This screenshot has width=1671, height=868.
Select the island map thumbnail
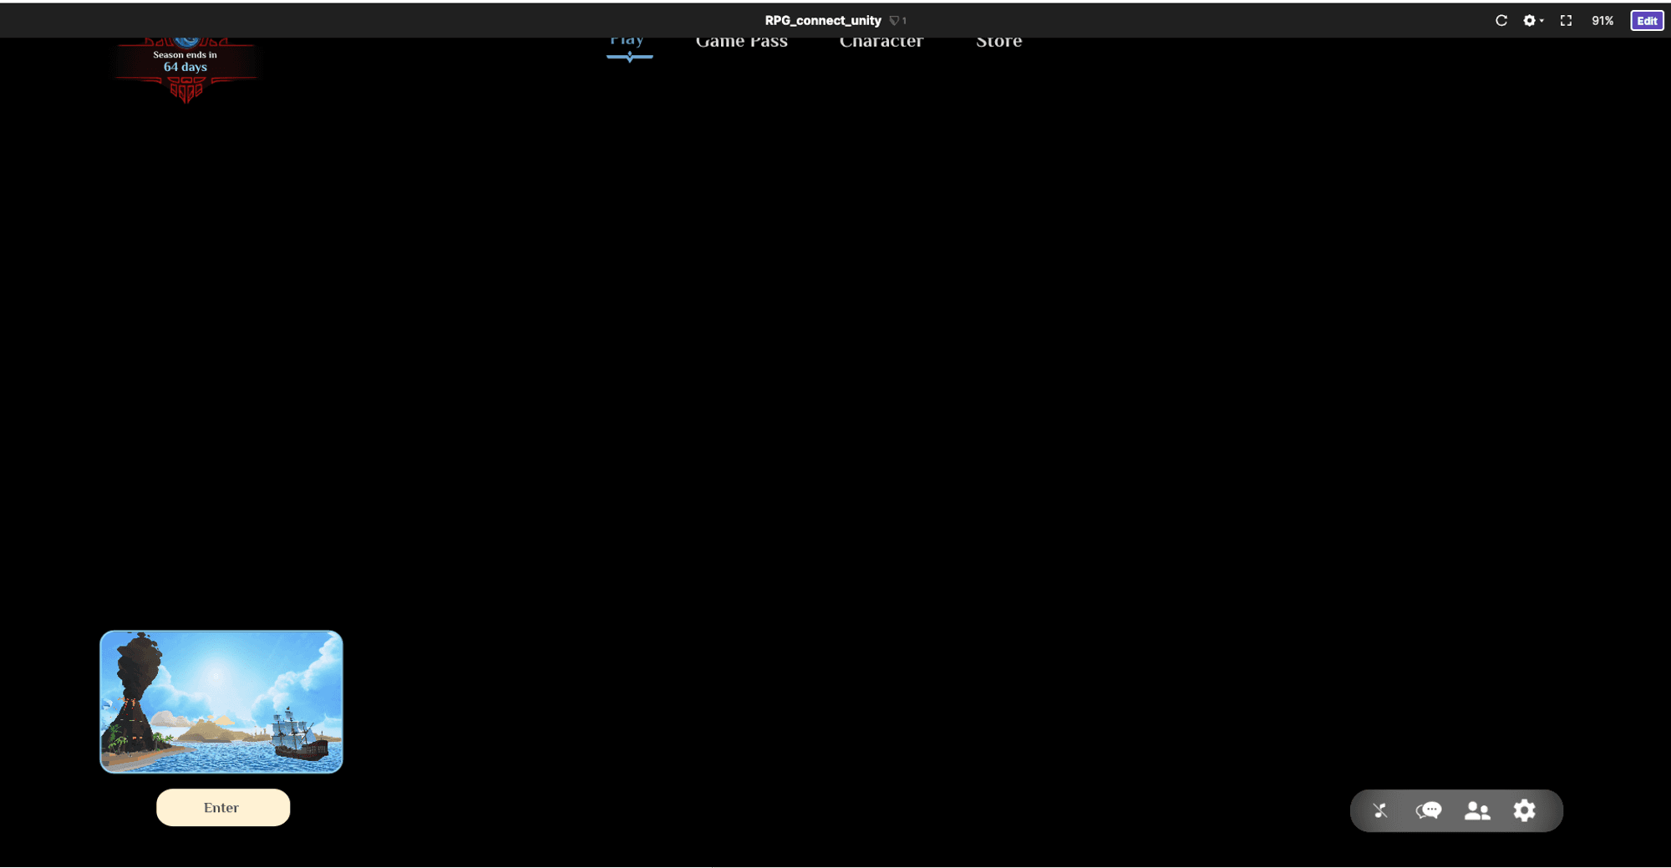coord(221,702)
